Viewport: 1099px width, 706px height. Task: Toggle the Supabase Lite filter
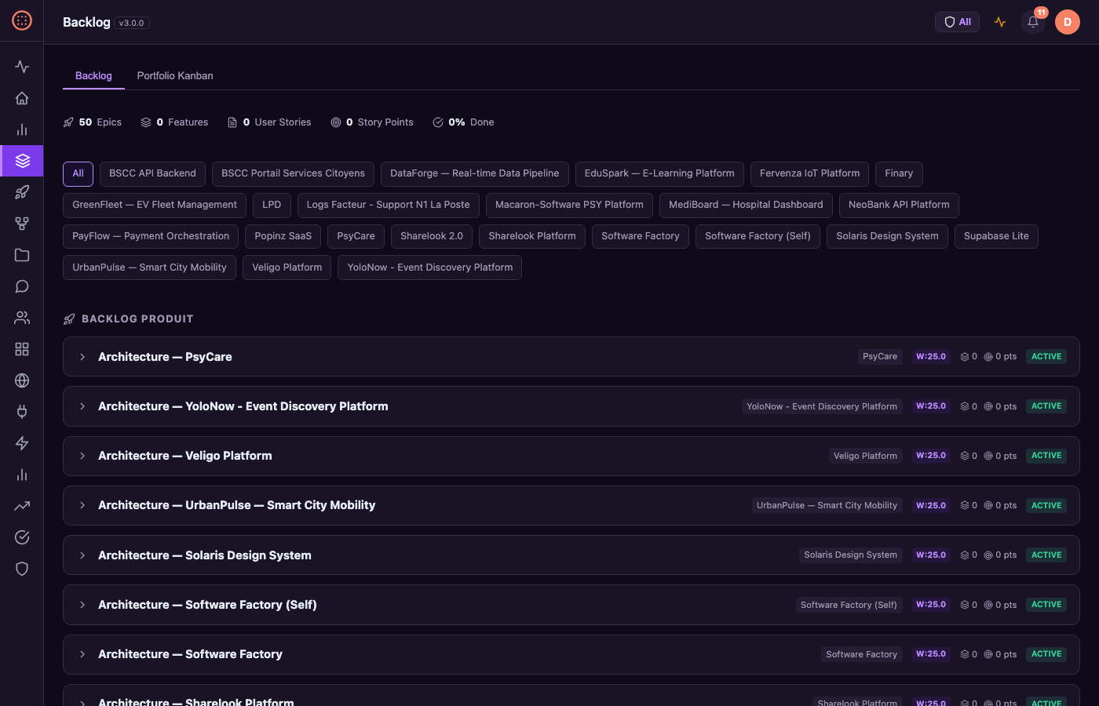(x=995, y=236)
